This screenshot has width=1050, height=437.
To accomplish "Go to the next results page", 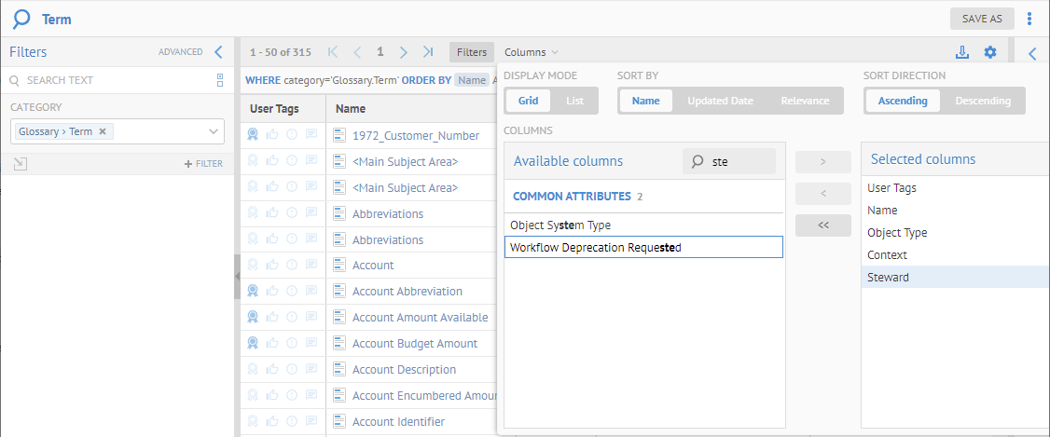I will tap(404, 53).
